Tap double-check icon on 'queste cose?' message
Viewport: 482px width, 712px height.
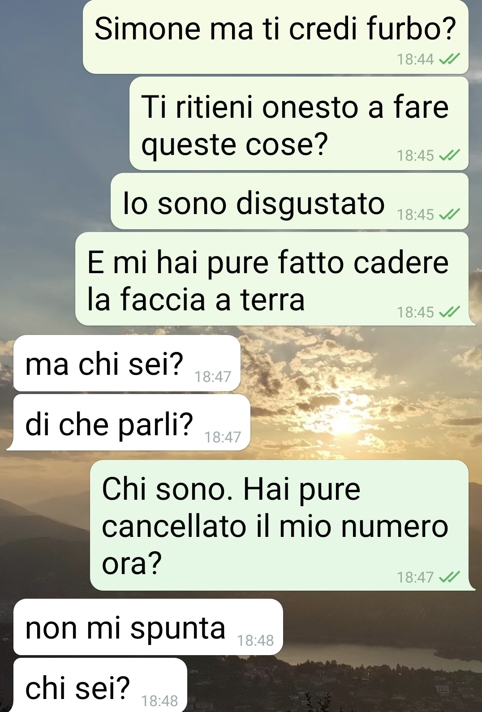[449, 155]
